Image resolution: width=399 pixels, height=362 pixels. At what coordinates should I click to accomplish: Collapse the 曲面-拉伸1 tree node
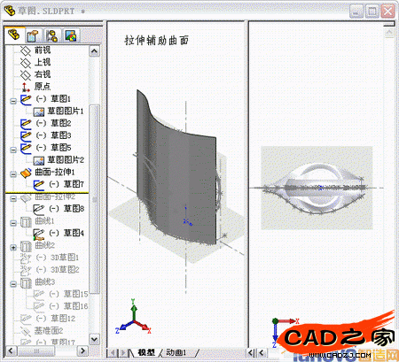tap(13, 174)
